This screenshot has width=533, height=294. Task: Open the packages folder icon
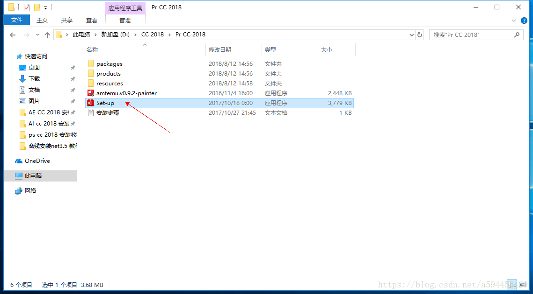pos(91,64)
